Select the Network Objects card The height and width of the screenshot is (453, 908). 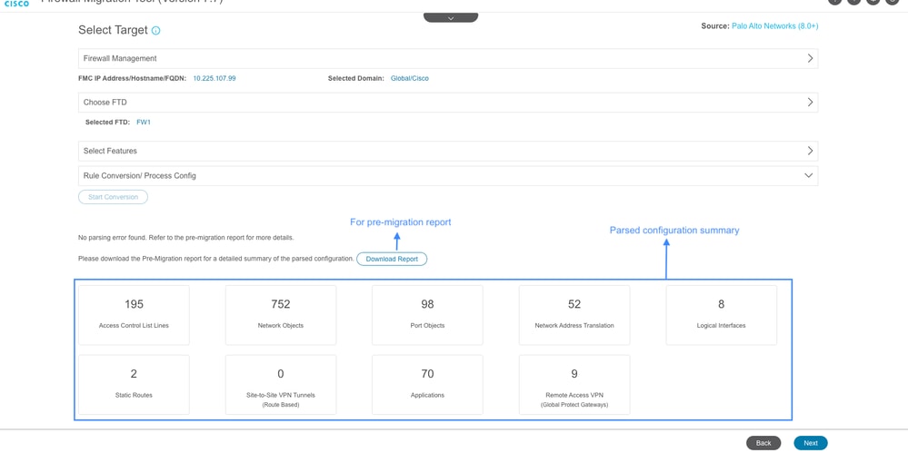[280, 315]
